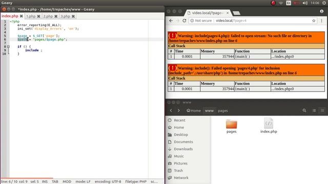Reload the video.local page
328x184 pixels.
click(184, 20)
